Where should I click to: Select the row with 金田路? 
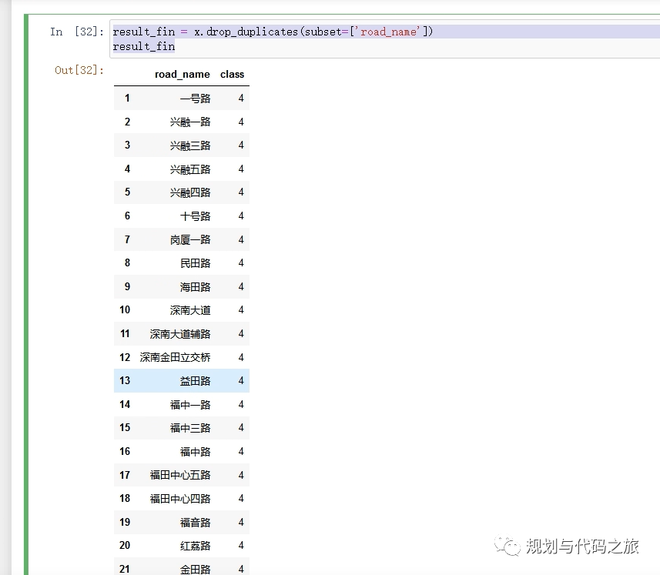point(182,567)
